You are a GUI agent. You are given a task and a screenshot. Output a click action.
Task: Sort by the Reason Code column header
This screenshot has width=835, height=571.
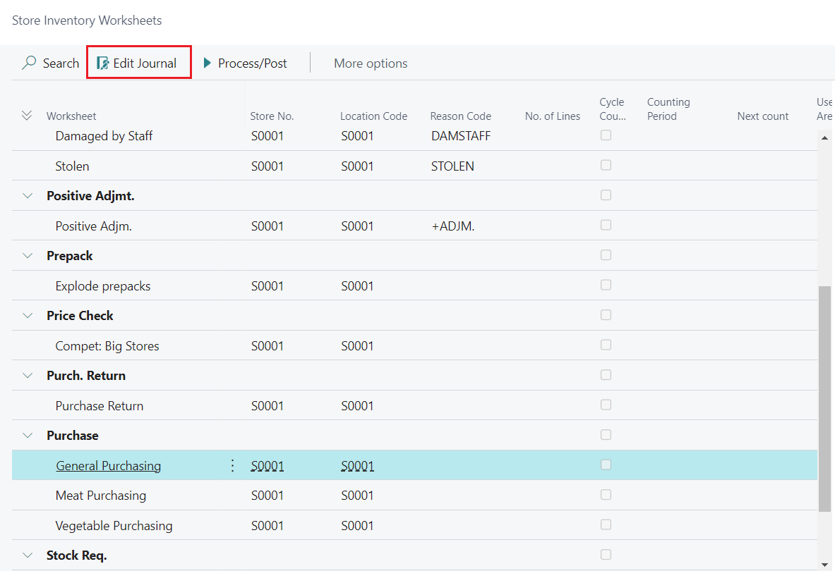click(x=460, y=116)
